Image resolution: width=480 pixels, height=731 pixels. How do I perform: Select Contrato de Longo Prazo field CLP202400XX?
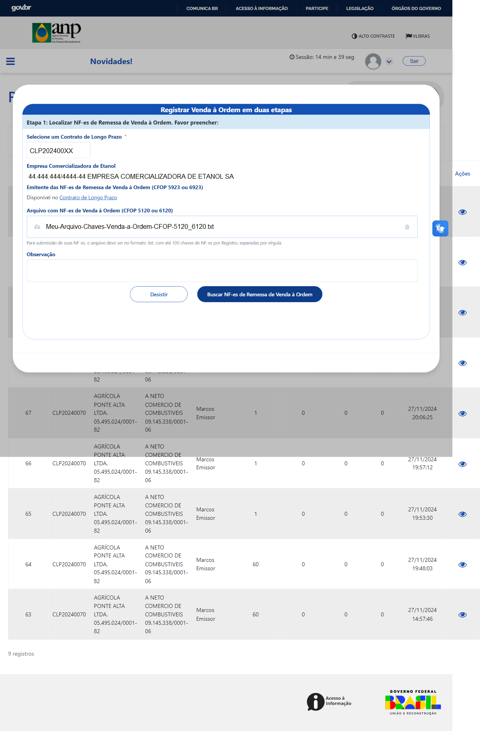[58, 151]
